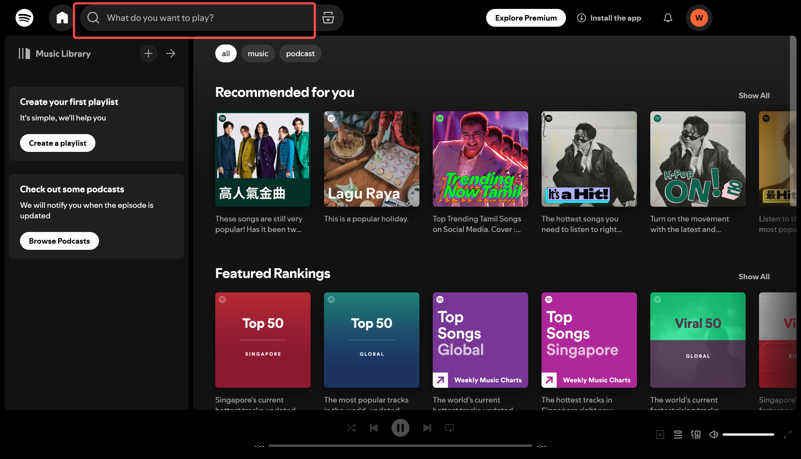Open the W profile avatar menu
The image size is (801, 459).
tap(699, 18)
